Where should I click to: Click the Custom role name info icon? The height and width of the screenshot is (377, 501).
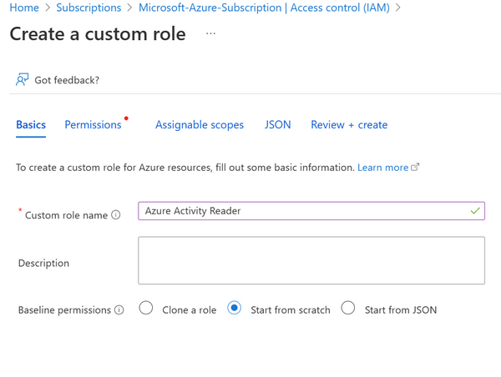pos(116,214)
